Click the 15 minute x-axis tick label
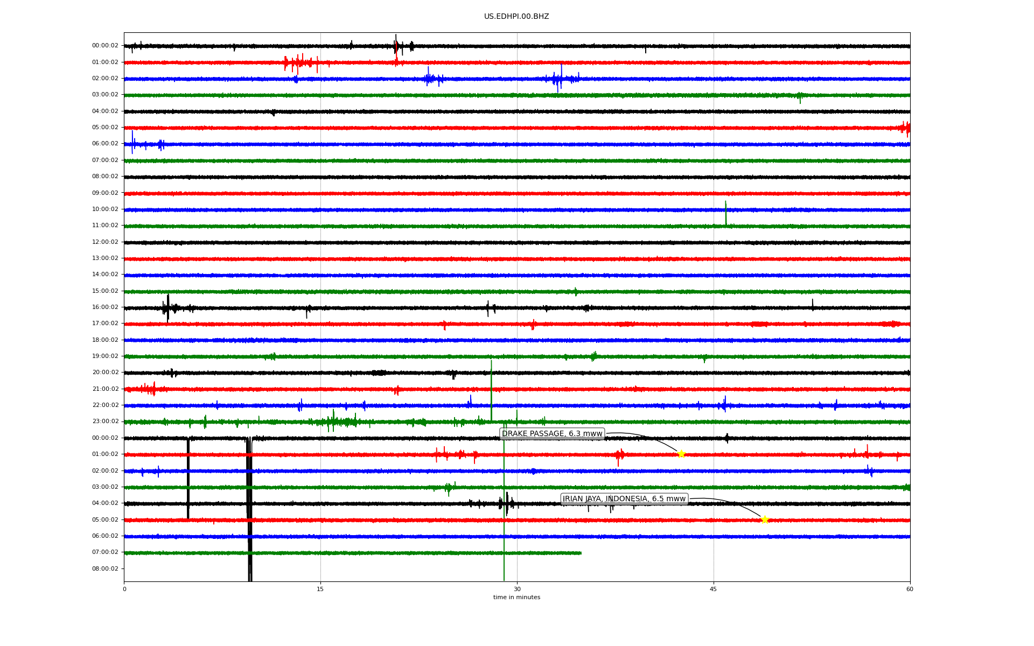Viewport: 1034px width, 646px height. [320, 589]
